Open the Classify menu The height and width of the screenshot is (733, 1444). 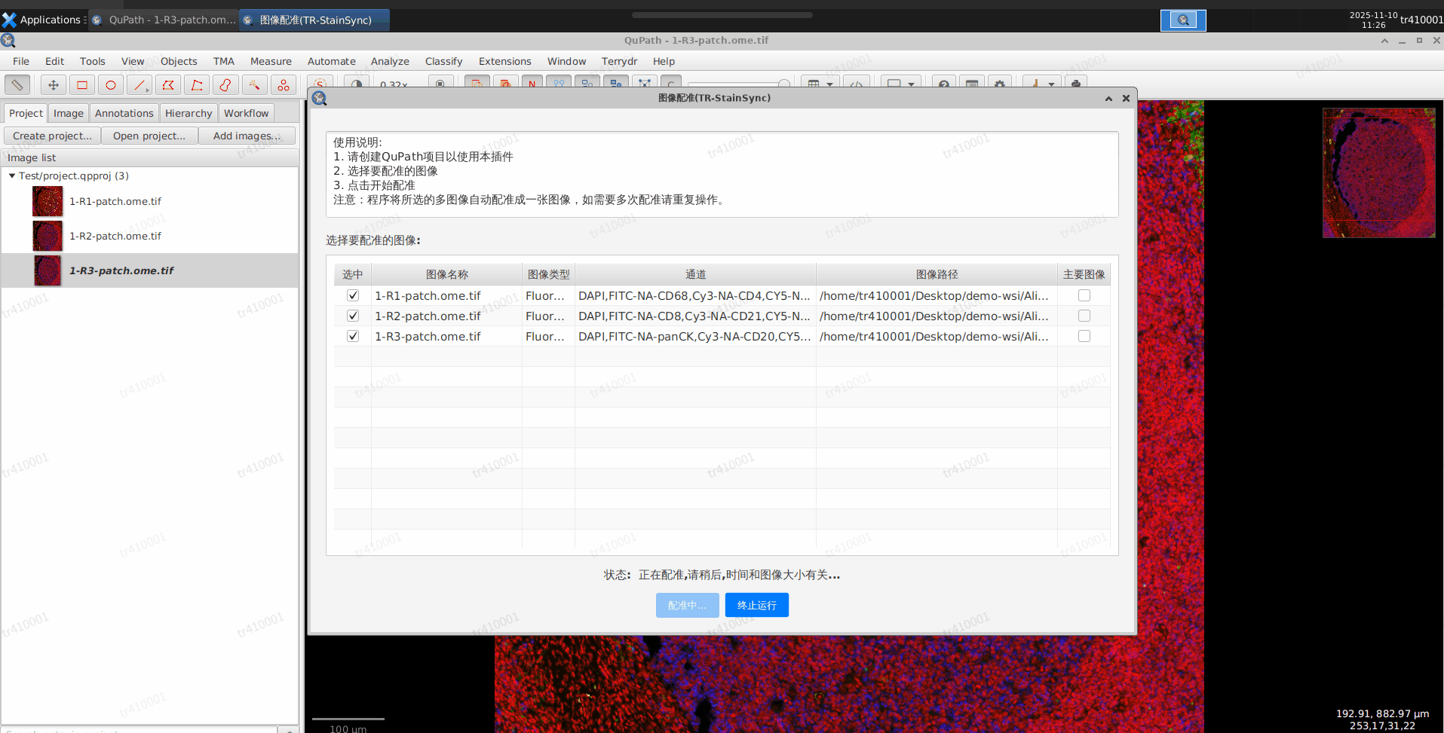443,61
